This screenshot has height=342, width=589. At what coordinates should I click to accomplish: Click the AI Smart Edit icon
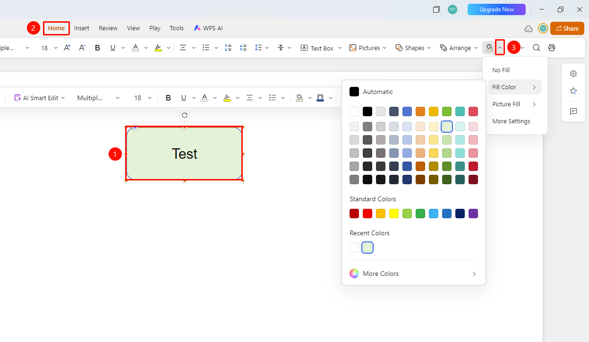17,98
